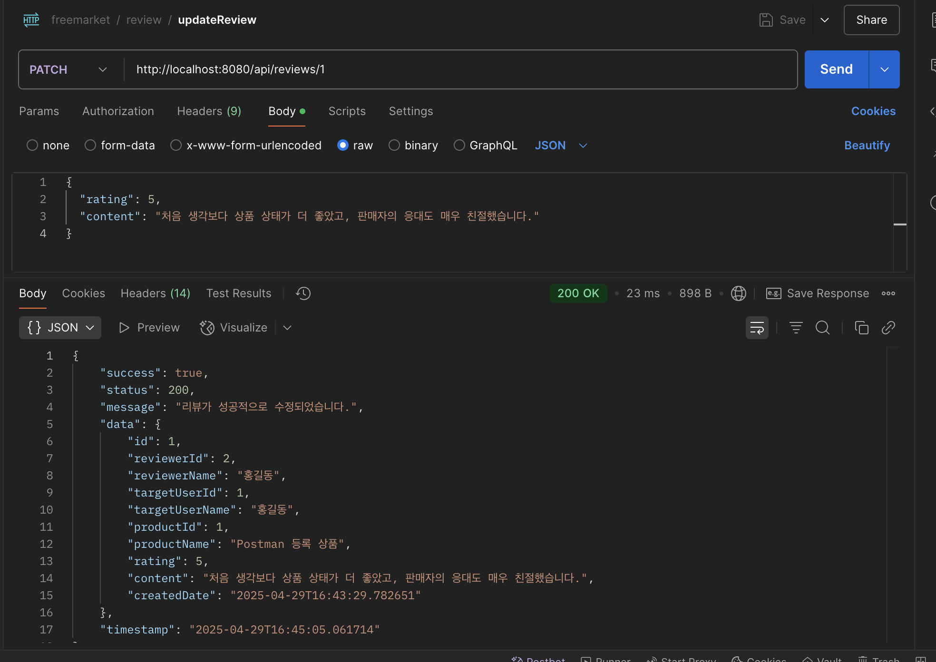Open the response Headers (14) tab
This screenshot has height=662, width=936.
point(155,293)
